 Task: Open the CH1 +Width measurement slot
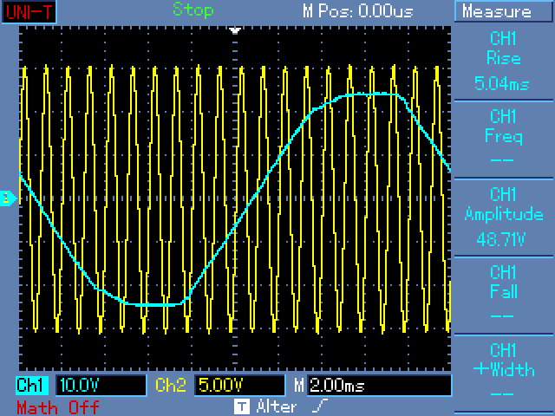(503, 374)
